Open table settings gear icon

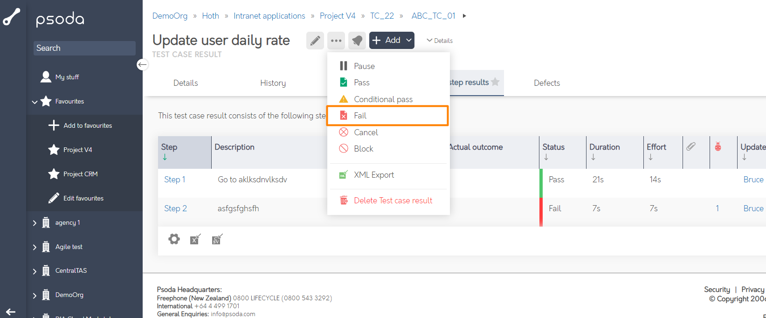tap(174, 239)
